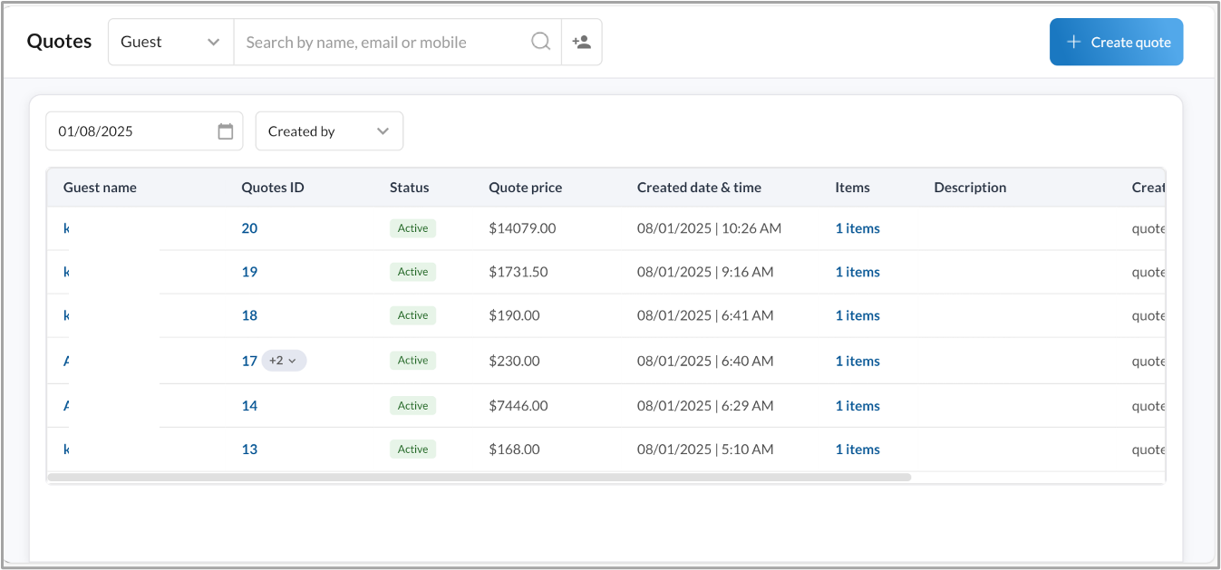Viewport: 1221px width, 570px height.
Task: Click the $14079.00 quote price
Action: (x=522, y=228)
